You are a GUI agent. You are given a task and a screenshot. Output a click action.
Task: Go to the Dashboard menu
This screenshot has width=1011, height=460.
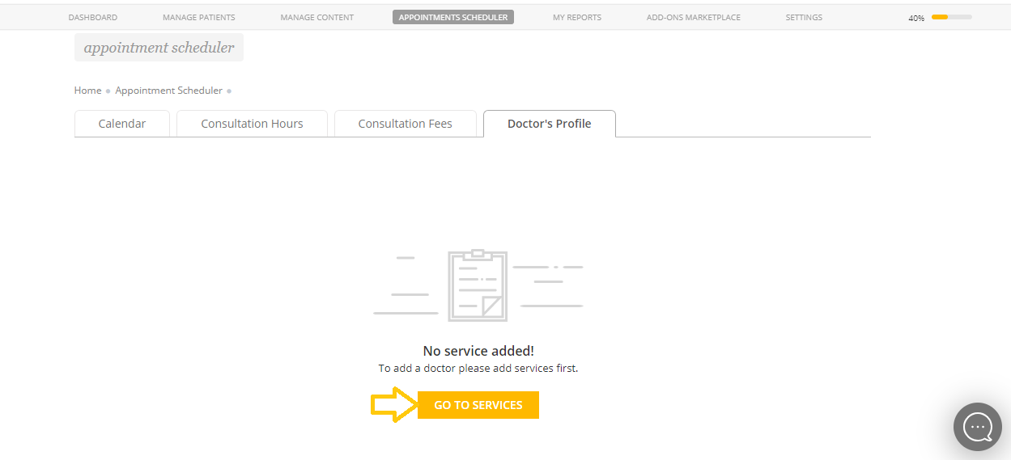(x=93, y=17)
